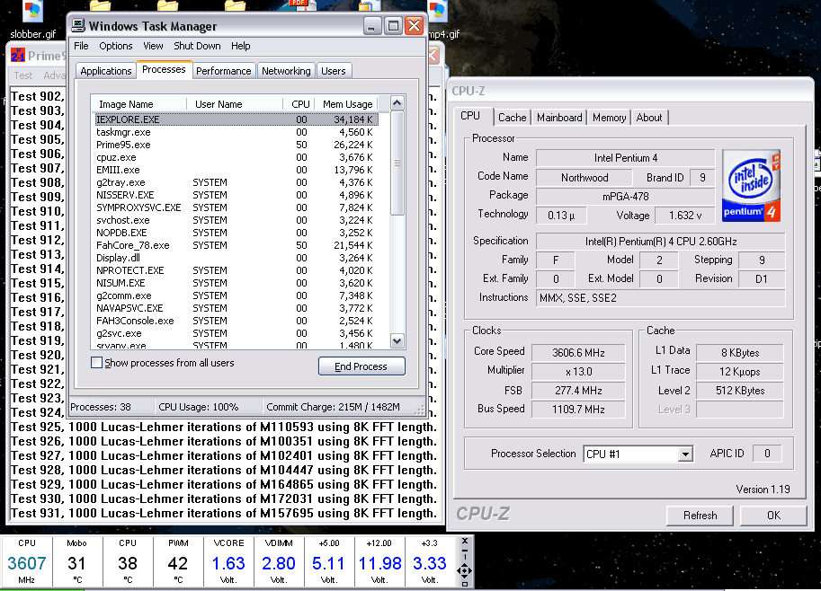Select the FAH3Console.exe process

(236, 321)
